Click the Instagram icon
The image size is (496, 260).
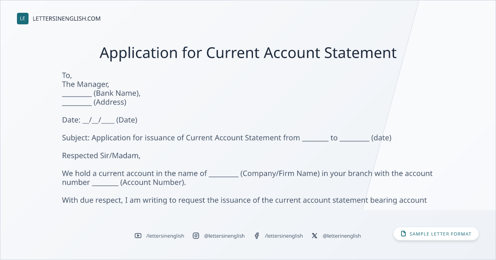(x=196, y=236)
